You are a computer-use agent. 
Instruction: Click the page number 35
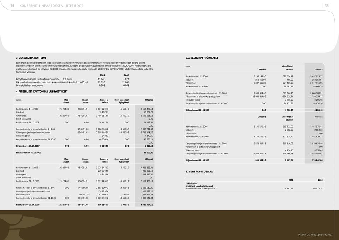point(327,6)
